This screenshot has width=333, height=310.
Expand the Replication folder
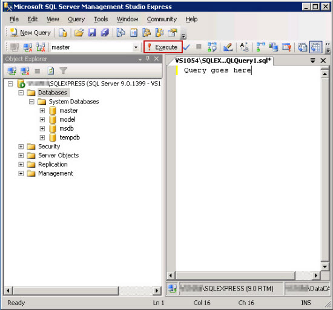click(x=21, y=165)
